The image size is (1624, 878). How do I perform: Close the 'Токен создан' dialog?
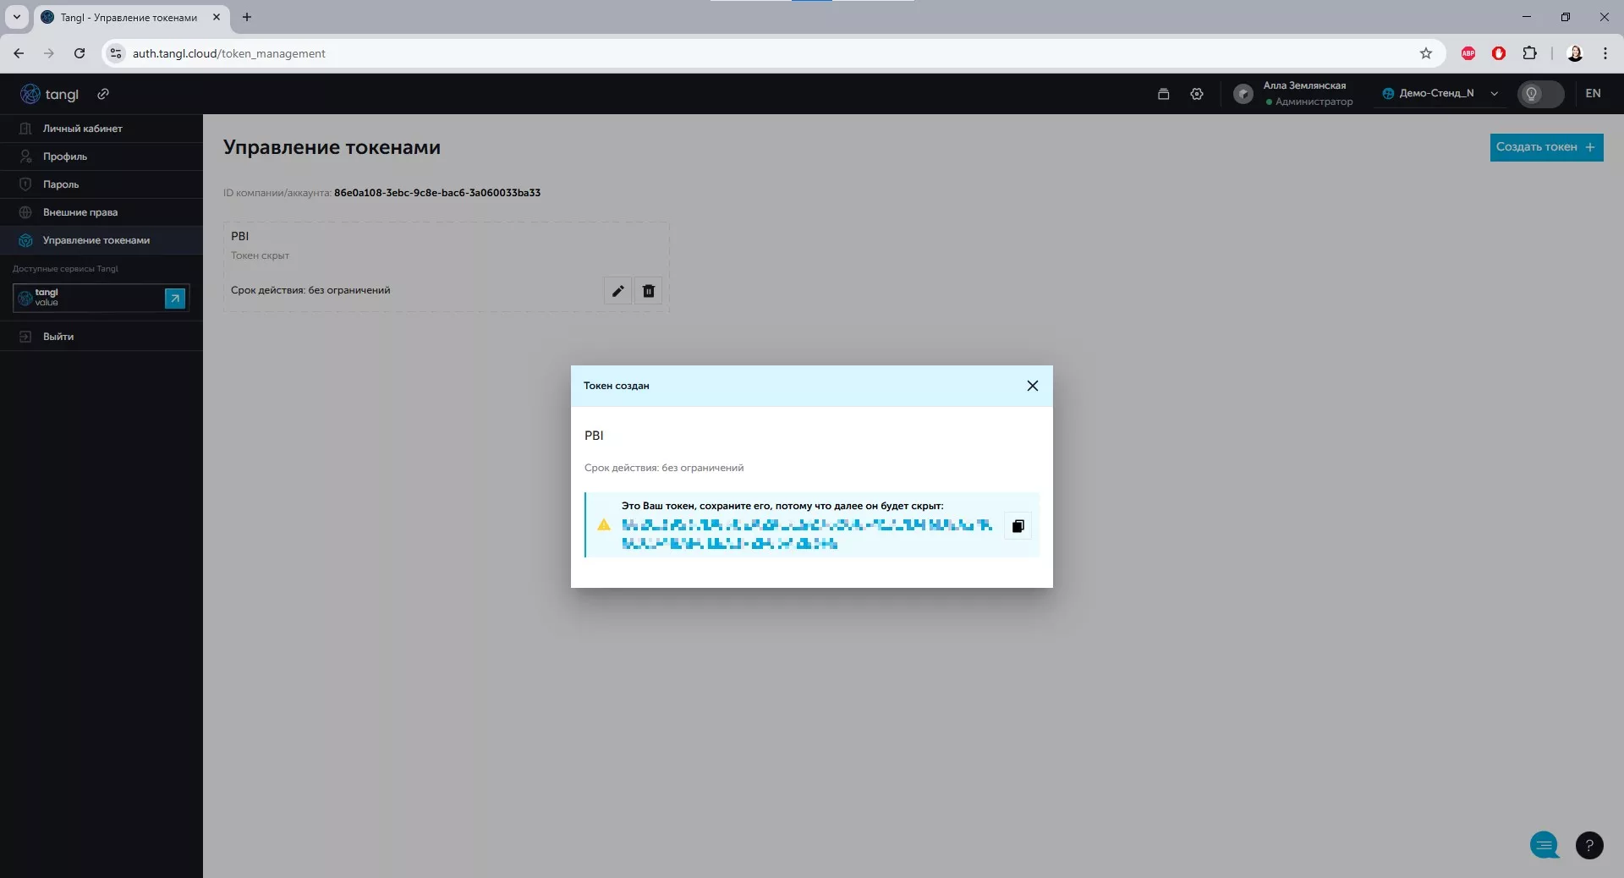tap(1032, 386)
